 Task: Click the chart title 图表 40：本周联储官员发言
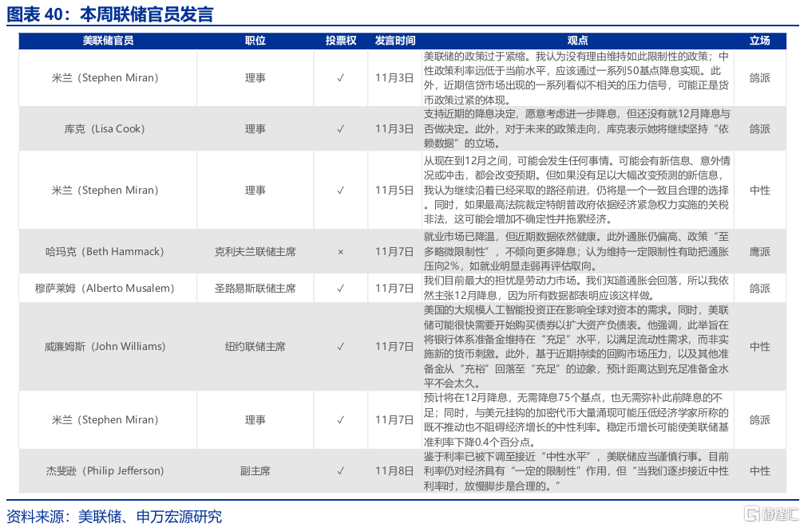tap(110, 14)
